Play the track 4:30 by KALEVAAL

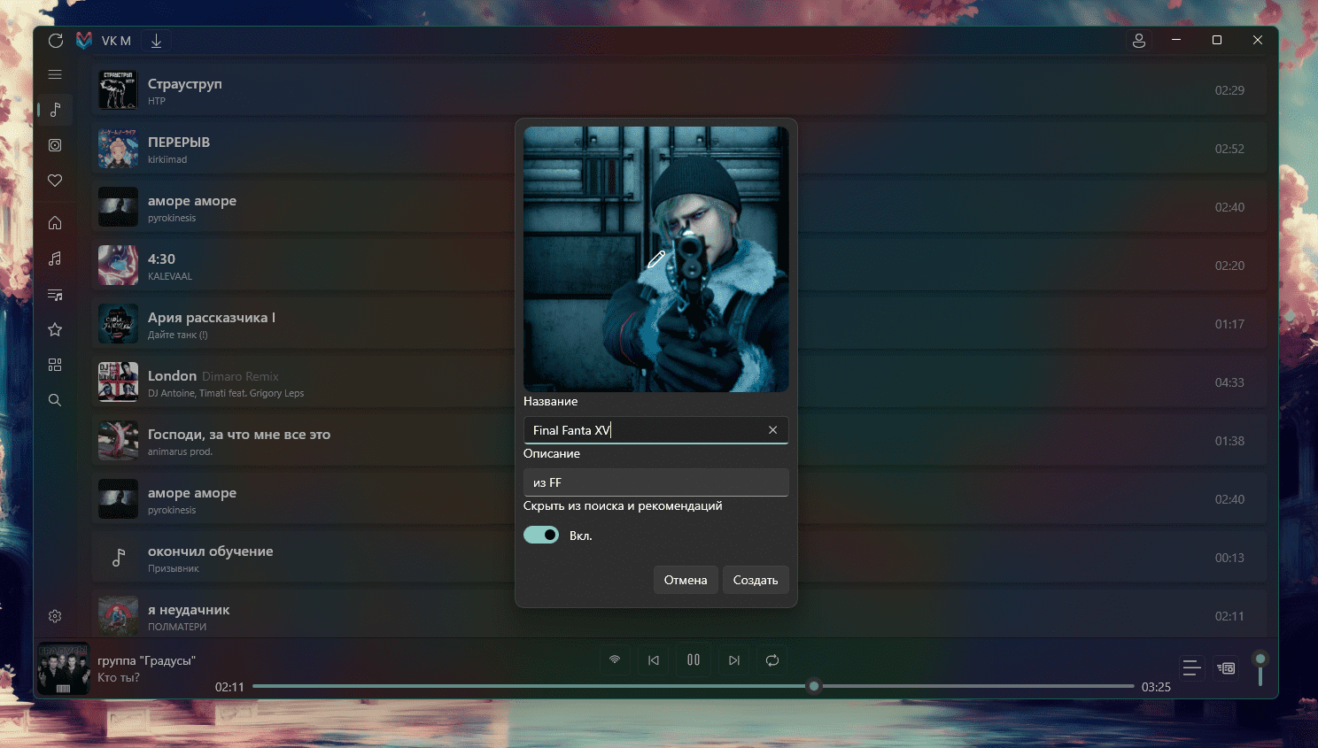678,266
